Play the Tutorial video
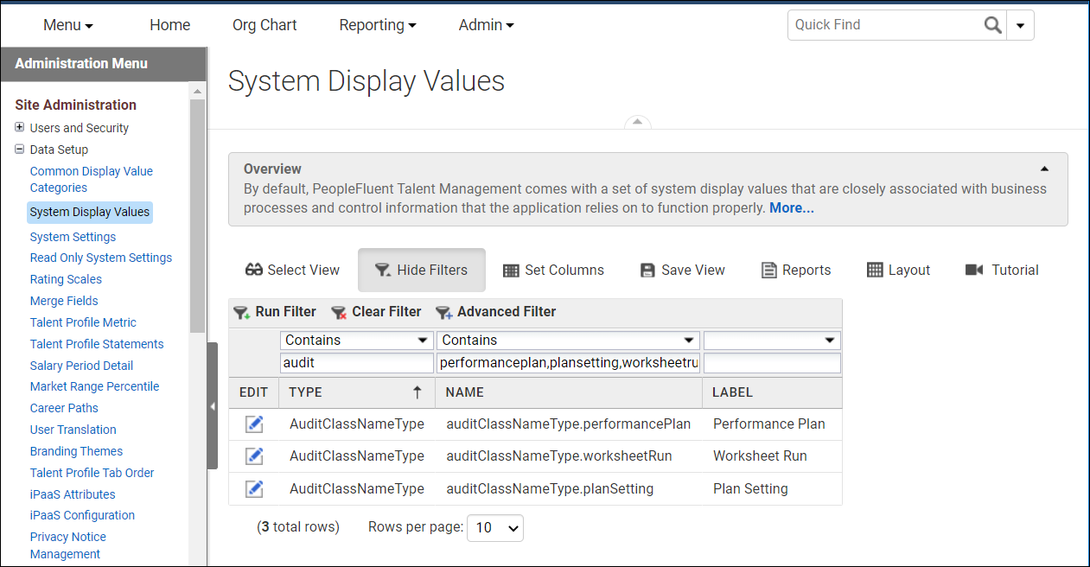Image resolution: width=1090 pixels, height=567 pixels. [973, 270]
